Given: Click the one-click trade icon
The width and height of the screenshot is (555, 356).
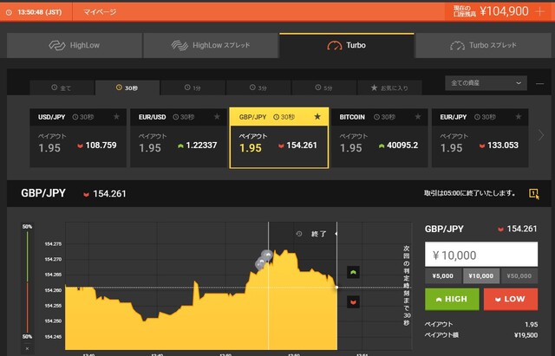Looking at the screenshot, I should pyautogui.click(x=534, y=194).
